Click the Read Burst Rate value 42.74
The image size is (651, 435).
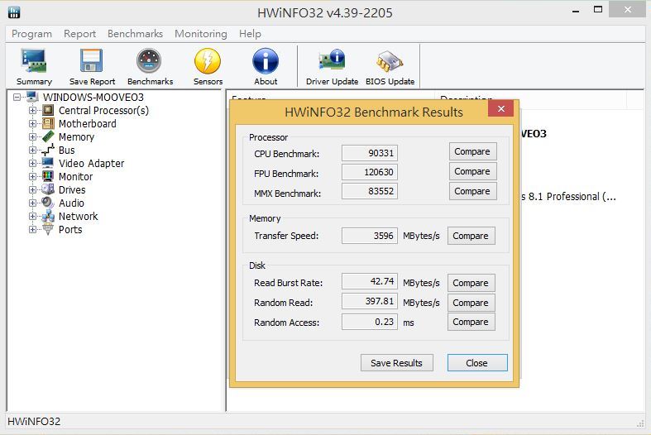[370, 281]
